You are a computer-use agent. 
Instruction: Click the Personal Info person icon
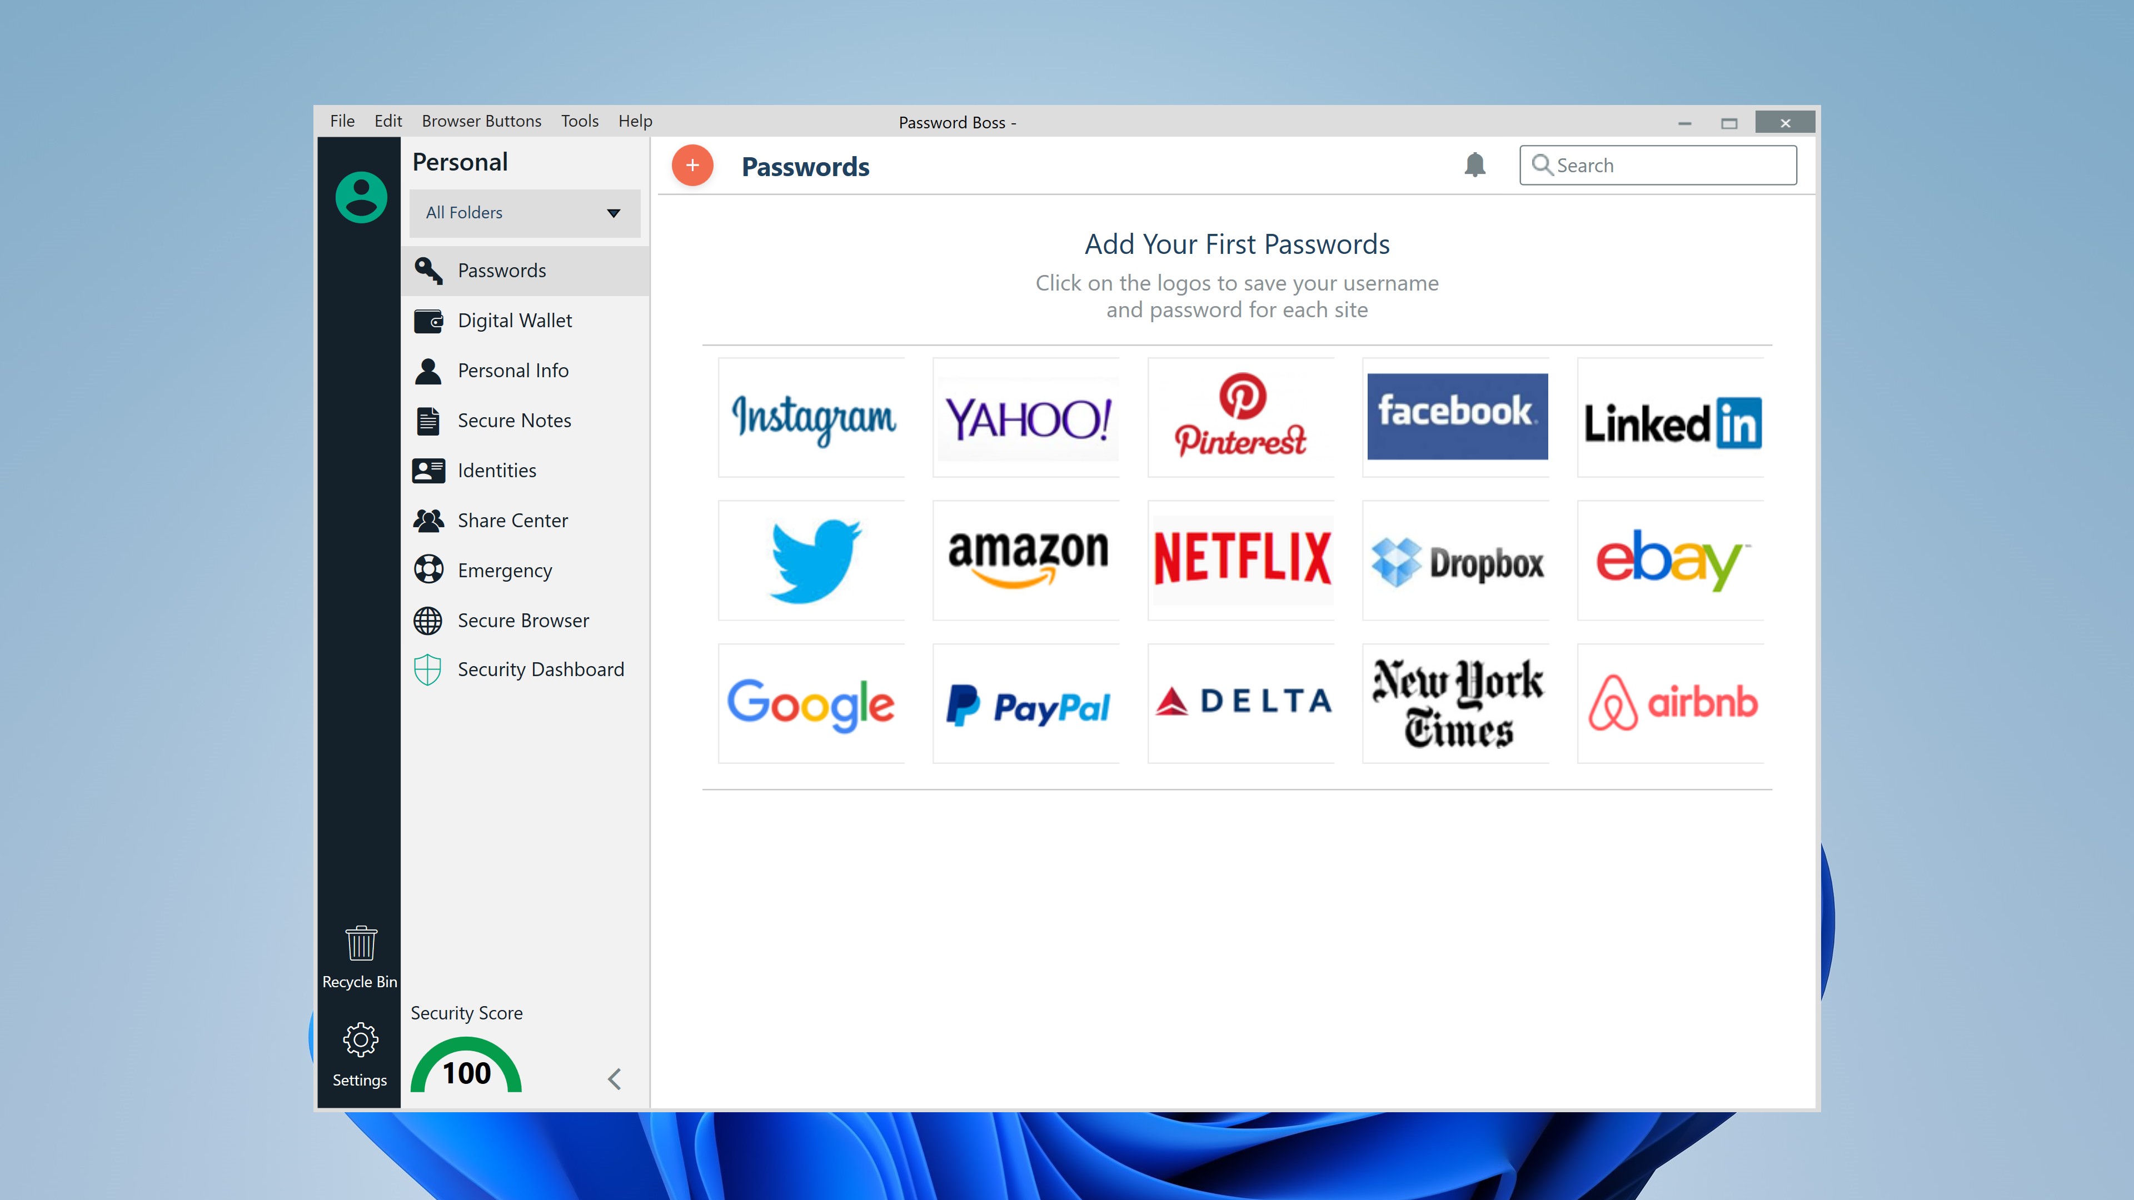click(428, 370)
